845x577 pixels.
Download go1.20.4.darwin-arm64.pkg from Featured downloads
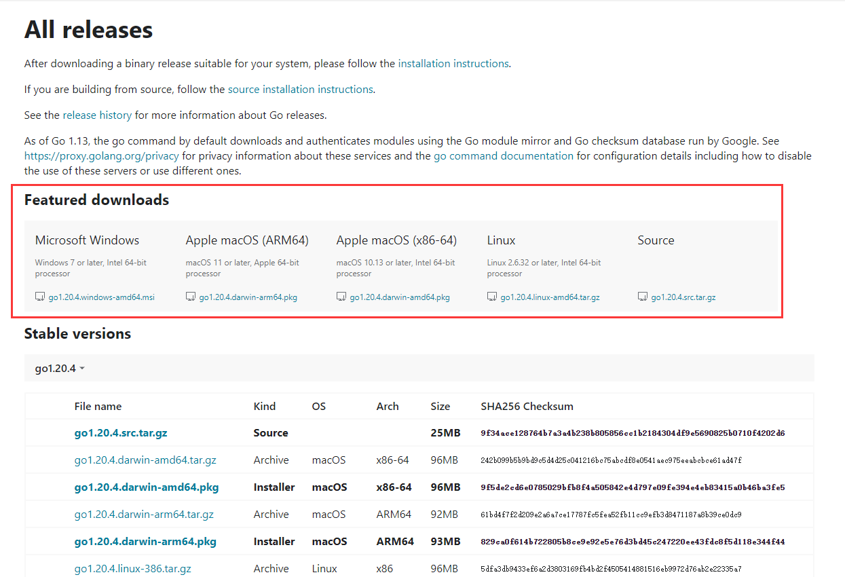click(x=248, y=297)
